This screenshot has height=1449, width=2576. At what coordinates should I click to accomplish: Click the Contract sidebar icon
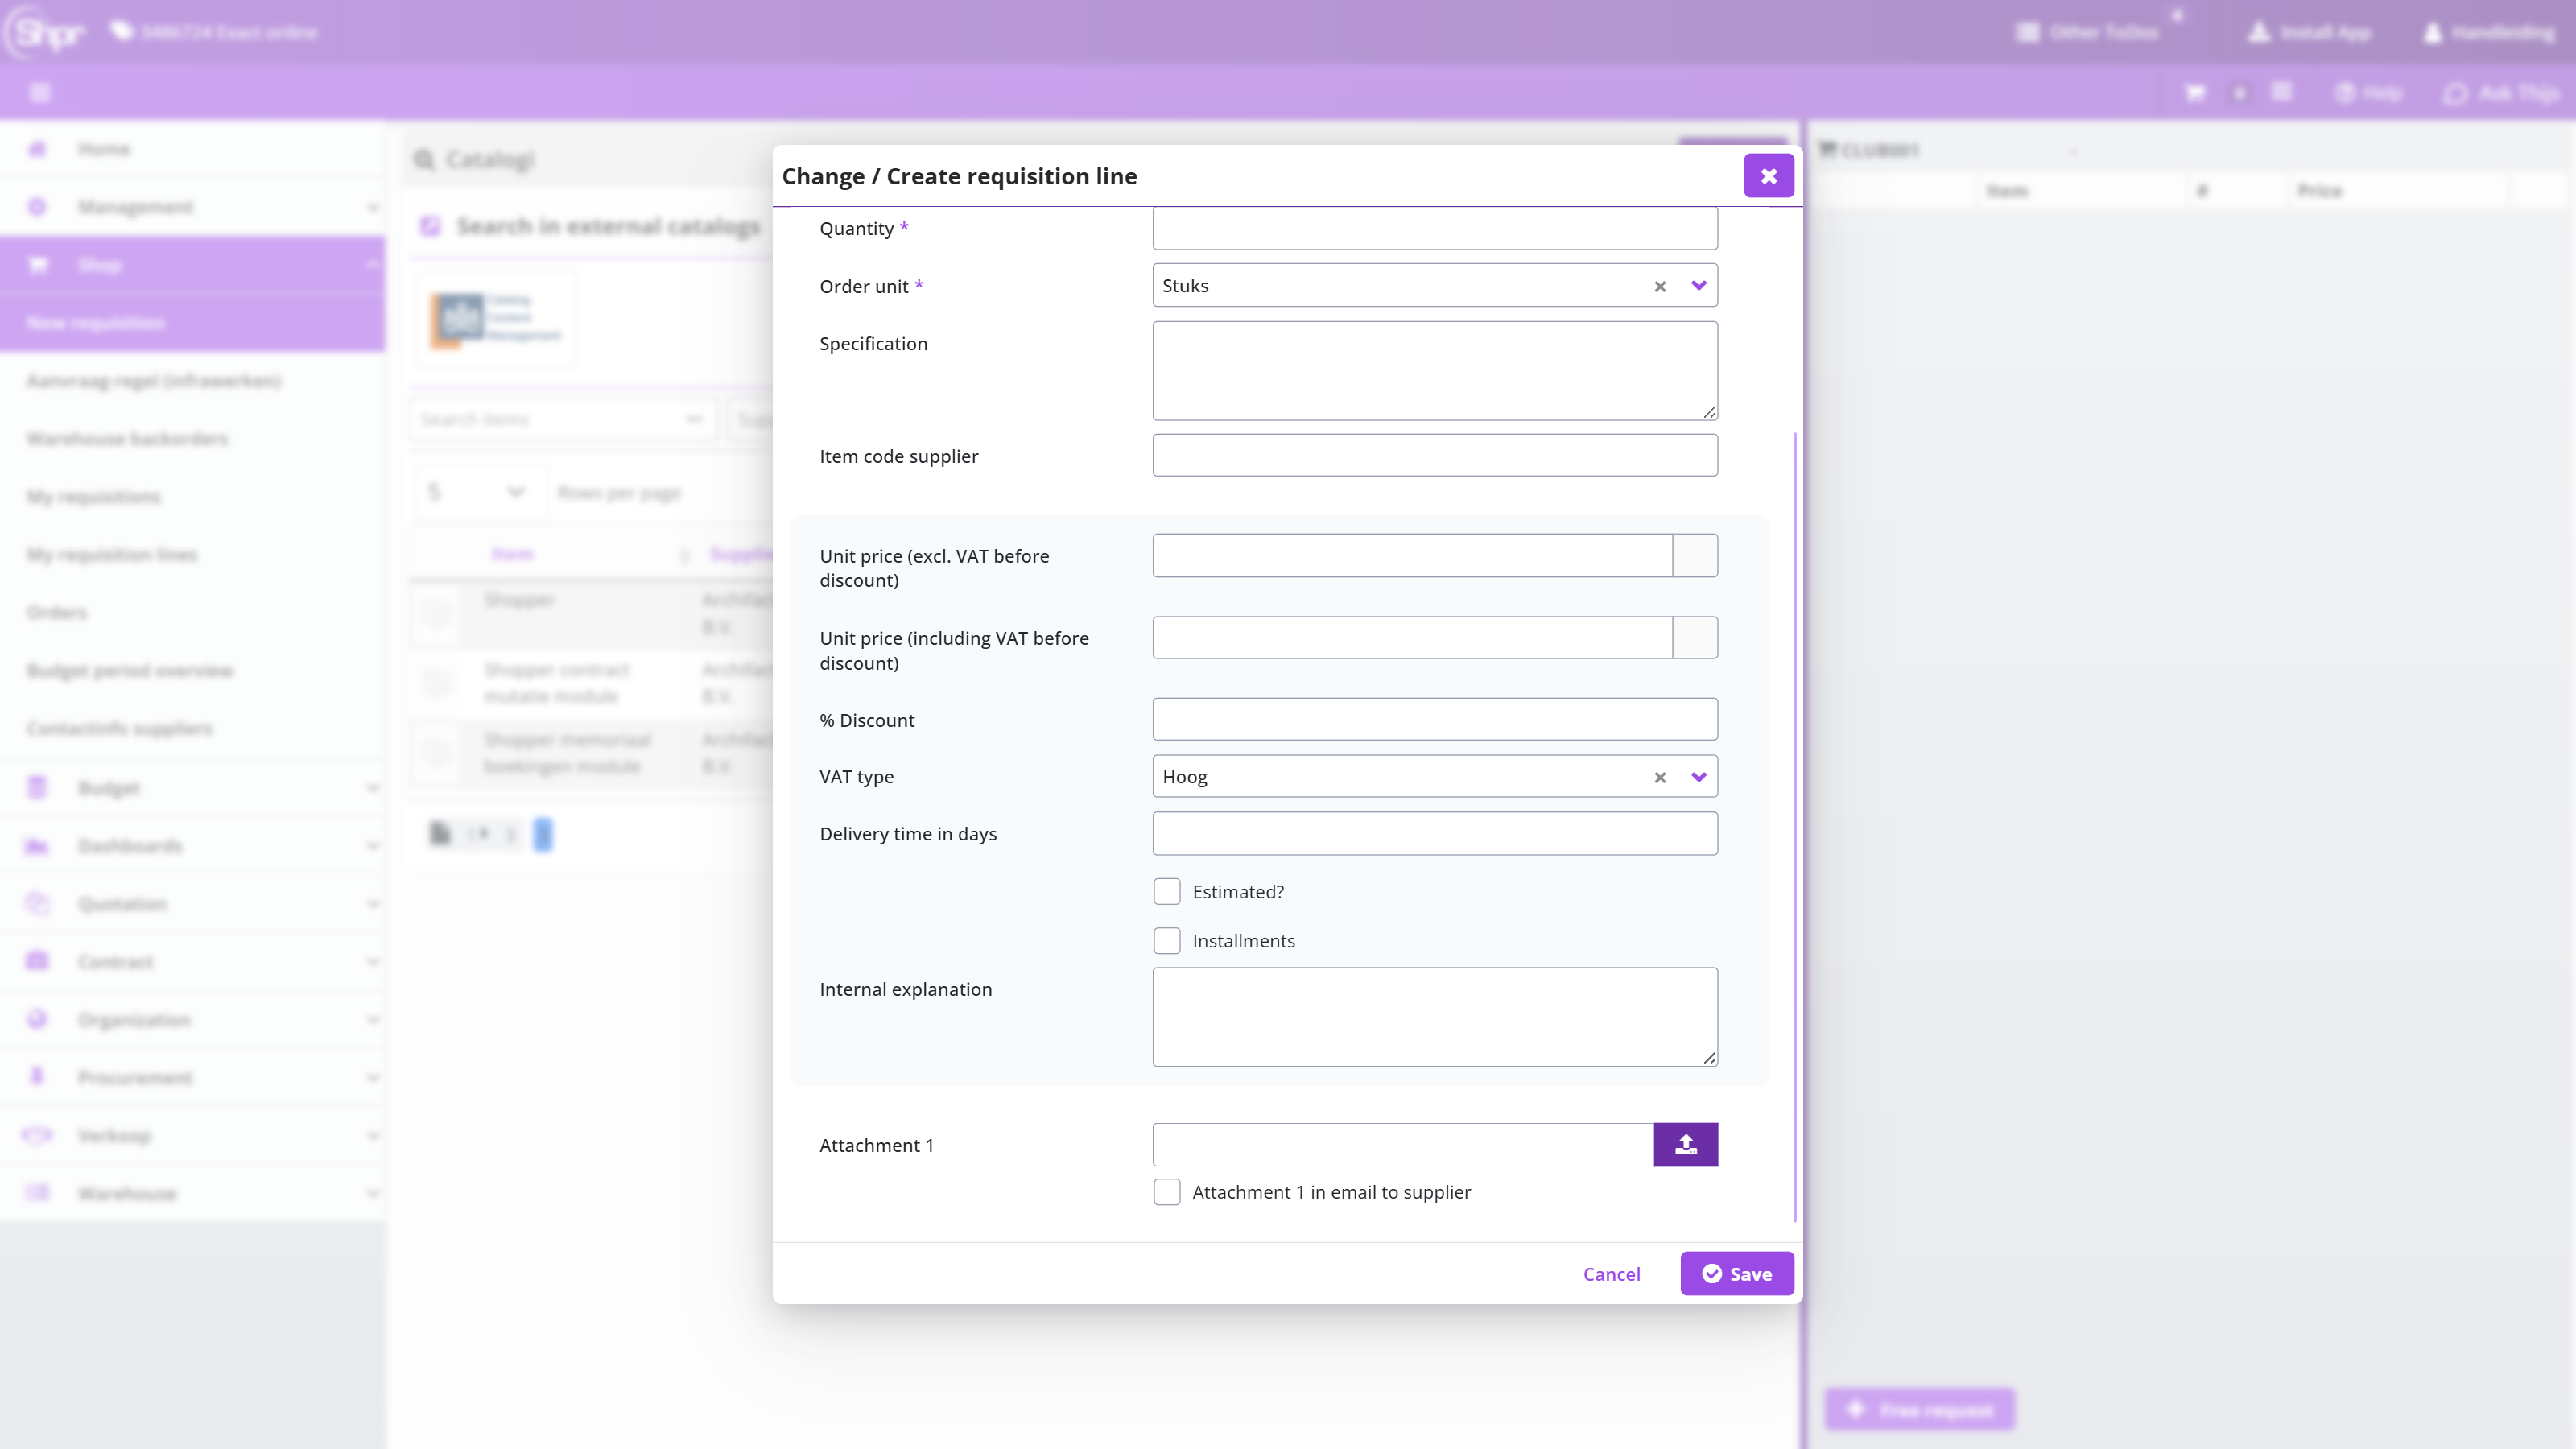tap(37, 961)
